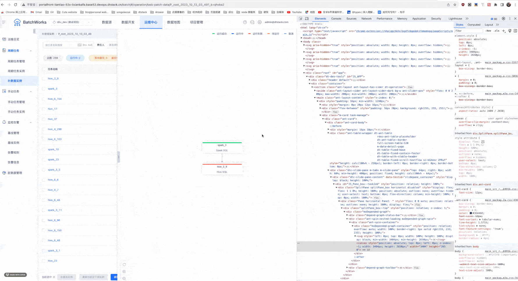Click the 运维总览 sidebar icon

click(4, 39)
